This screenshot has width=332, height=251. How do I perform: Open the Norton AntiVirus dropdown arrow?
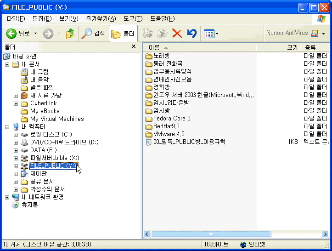pyautogui.click(x=324, y=34)
